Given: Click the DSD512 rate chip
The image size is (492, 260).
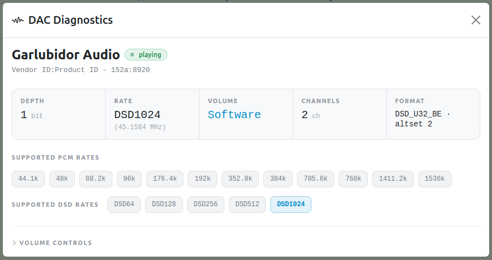Looking at the screenshot, I should click(x=247, y=205).
